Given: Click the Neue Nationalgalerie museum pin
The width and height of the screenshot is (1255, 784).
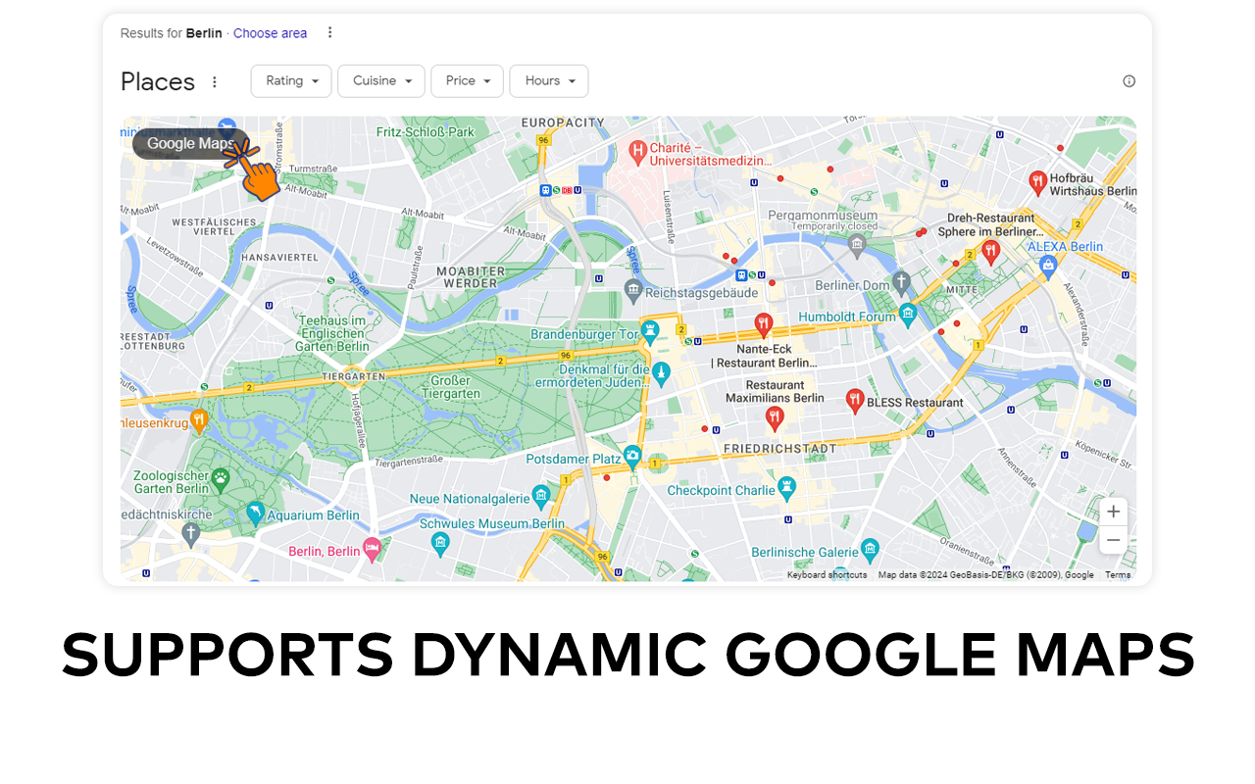Looking at the screenshot, I should point(540,496).
